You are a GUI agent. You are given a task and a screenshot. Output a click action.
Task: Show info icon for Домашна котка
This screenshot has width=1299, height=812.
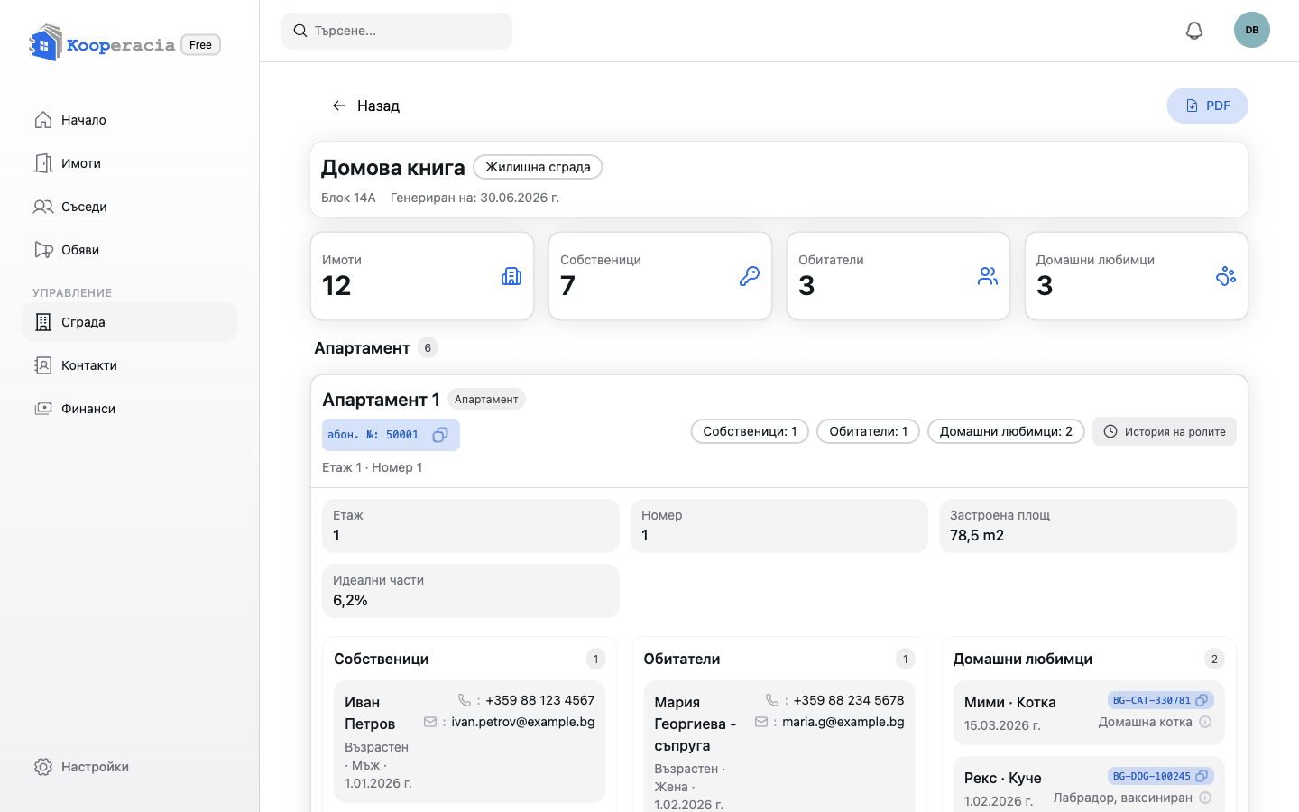(x=1205, y=722)
